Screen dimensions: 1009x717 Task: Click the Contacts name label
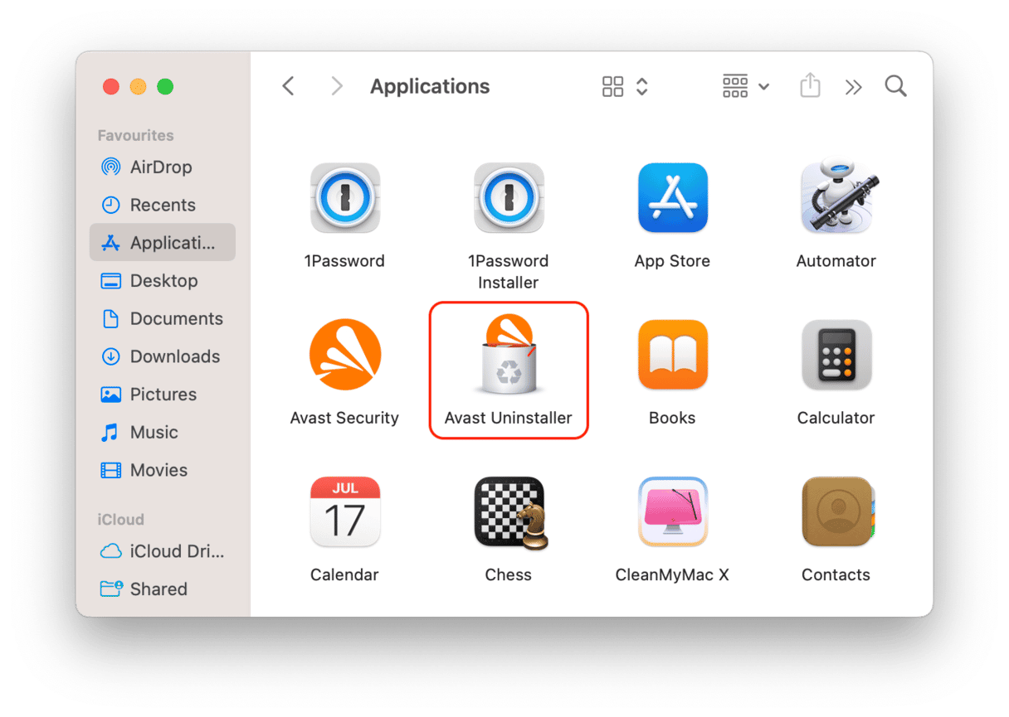836,574
